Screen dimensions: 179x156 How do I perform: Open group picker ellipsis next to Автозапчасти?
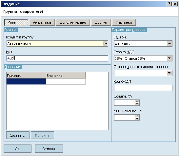coord(105,43)
